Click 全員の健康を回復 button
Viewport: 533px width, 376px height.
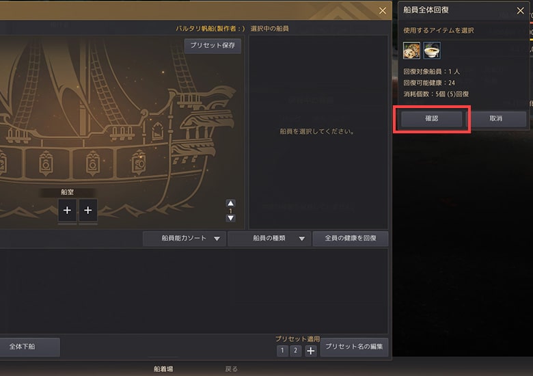coord(351,239)
